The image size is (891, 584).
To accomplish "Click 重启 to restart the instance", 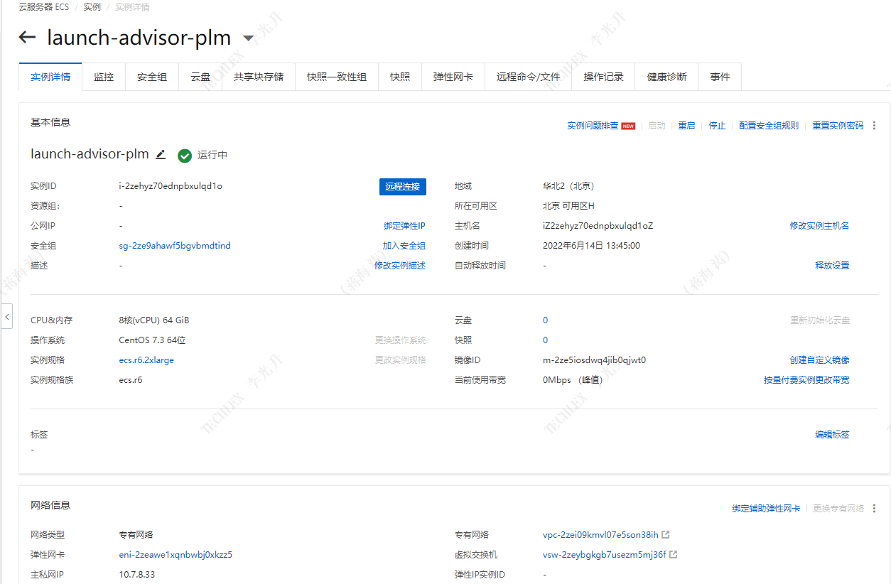I will pos(686,126).
